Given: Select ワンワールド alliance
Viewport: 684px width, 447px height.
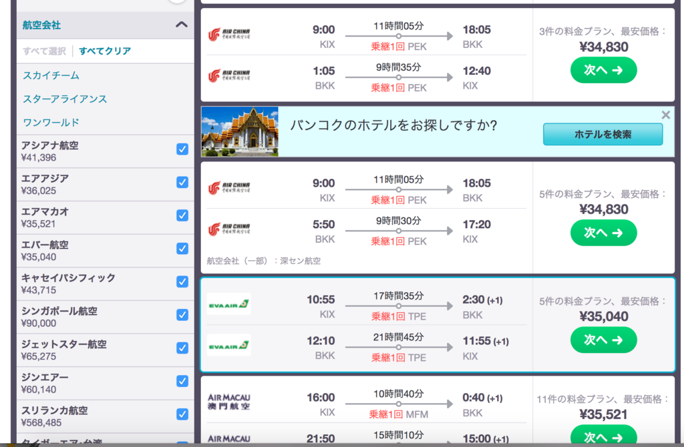Looking at the screenshot, I should 51,122.
